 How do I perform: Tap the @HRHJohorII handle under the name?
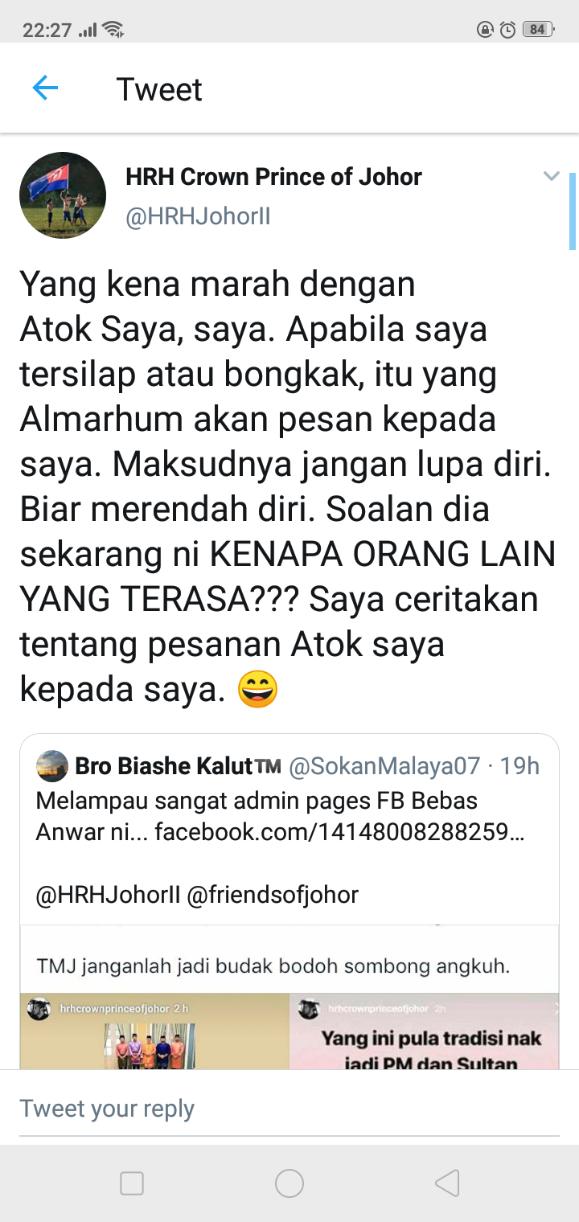point(199,217)
